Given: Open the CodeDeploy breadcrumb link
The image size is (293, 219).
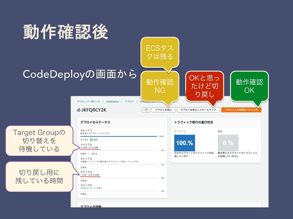Looking at the screenshot, I should (x=112, y=102).
